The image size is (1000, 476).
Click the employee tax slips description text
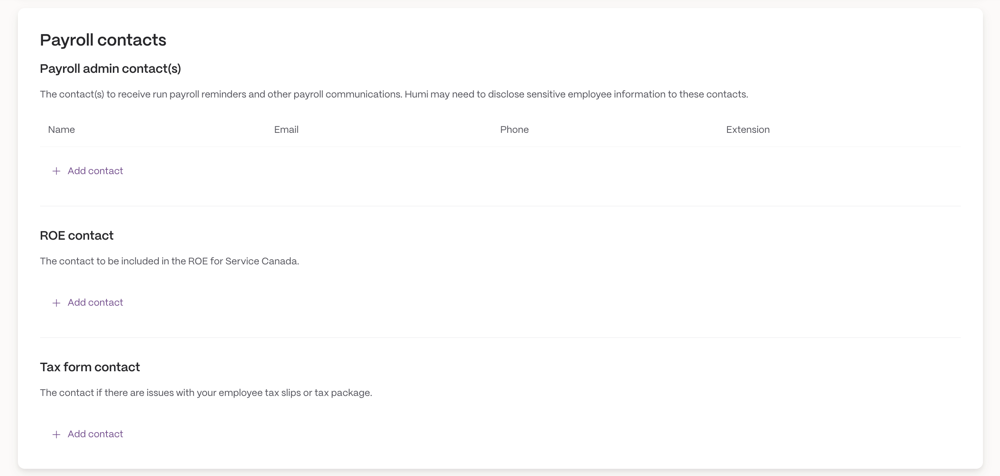pos(206,393)
